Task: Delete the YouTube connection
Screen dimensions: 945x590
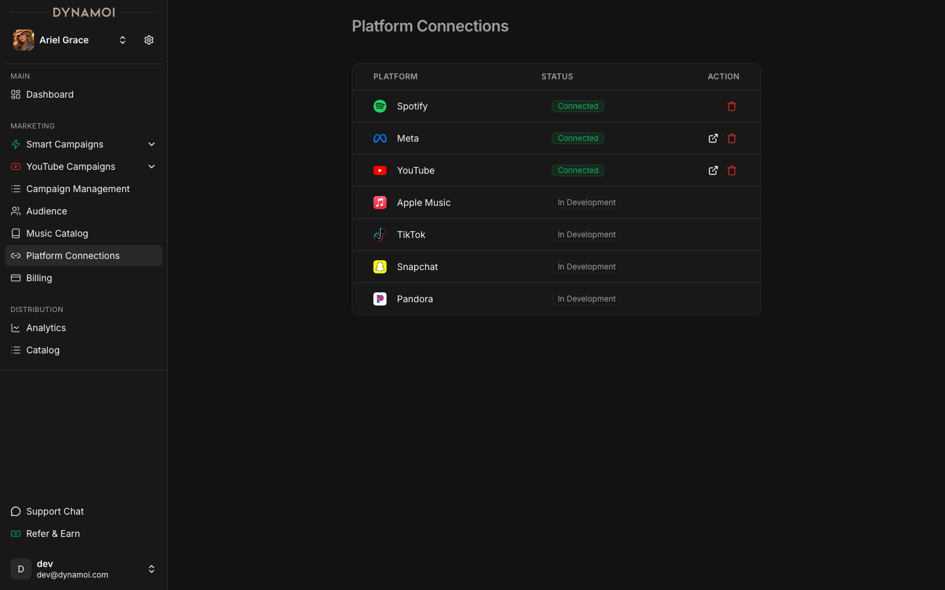Action: (732, 170)
